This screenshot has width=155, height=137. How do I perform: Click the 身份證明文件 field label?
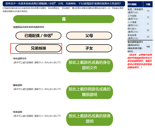pyautogui.click(x=20, y=58)
